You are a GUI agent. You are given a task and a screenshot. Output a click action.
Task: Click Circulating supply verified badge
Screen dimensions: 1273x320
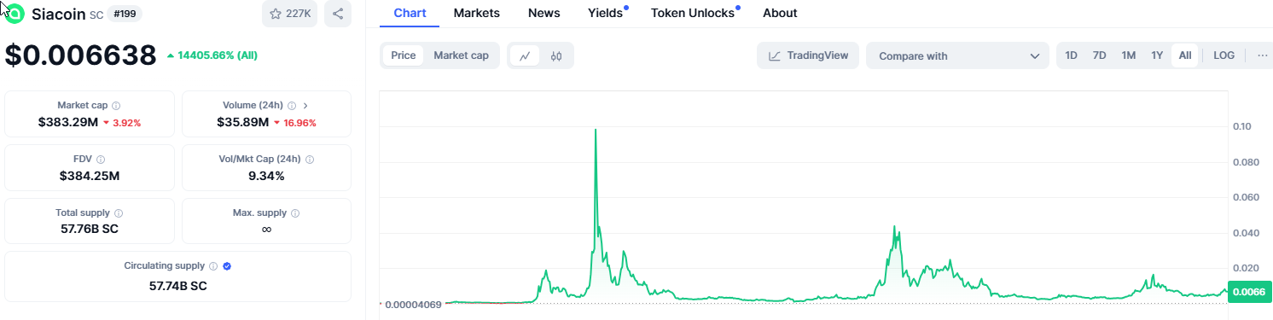tap(227, 266)
